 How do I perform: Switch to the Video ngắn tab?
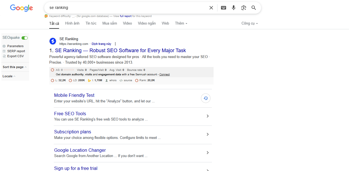point(147,23)
